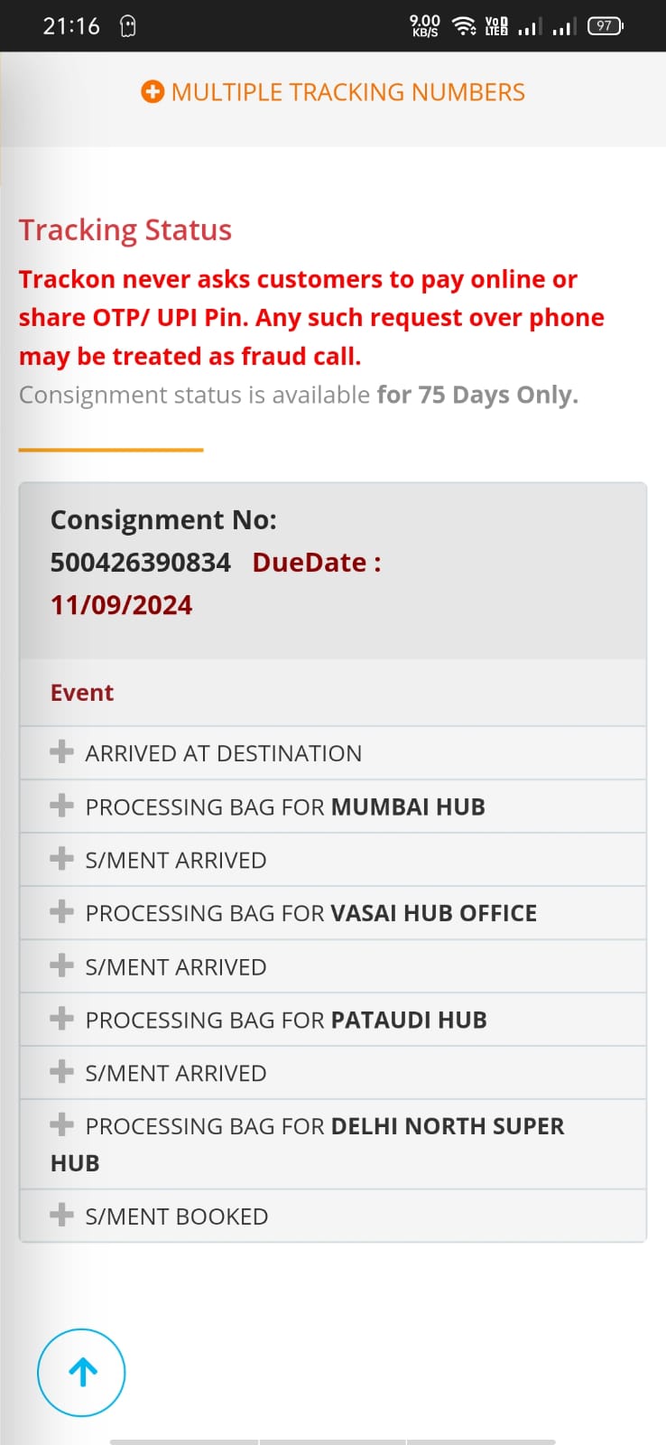The image size is (666, 1445).
Task: Expand the Arrived At Destination event
Action: (223, 753)
